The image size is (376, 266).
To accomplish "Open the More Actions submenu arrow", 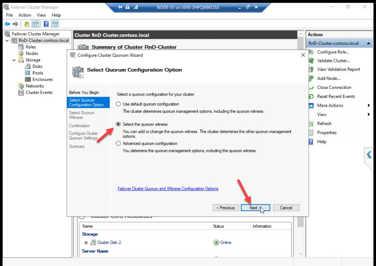I will coord(369,105).
